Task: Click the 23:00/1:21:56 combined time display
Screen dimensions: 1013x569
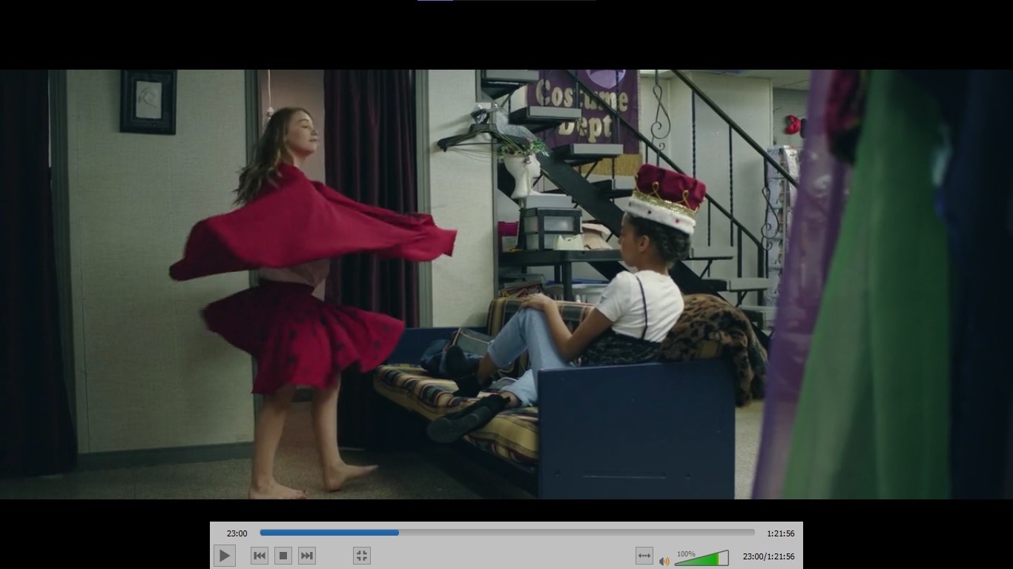Action: point(768,556)
